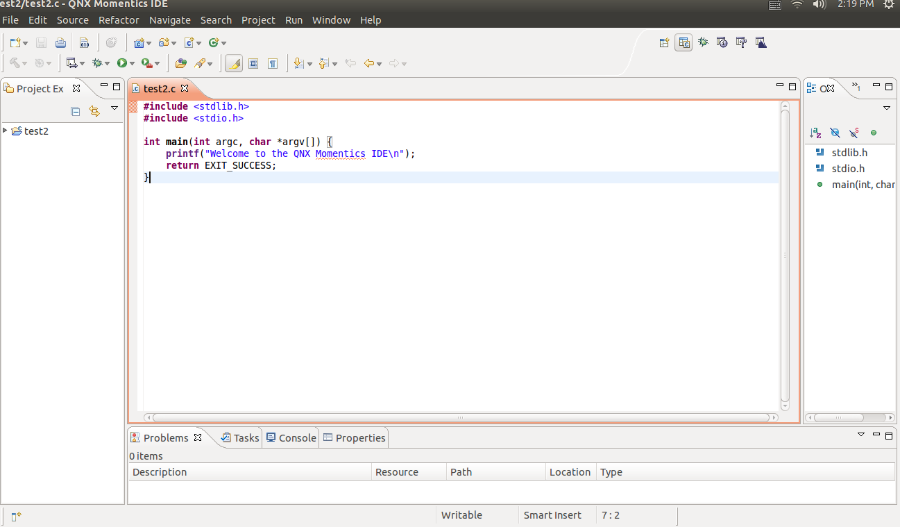Switch to the Properties tab

(354, 437)
